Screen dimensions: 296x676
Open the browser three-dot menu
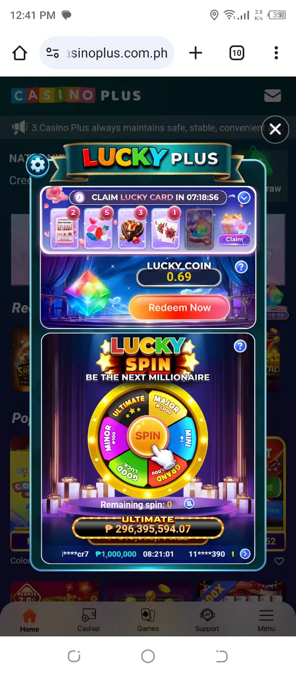tap(276, 53)
